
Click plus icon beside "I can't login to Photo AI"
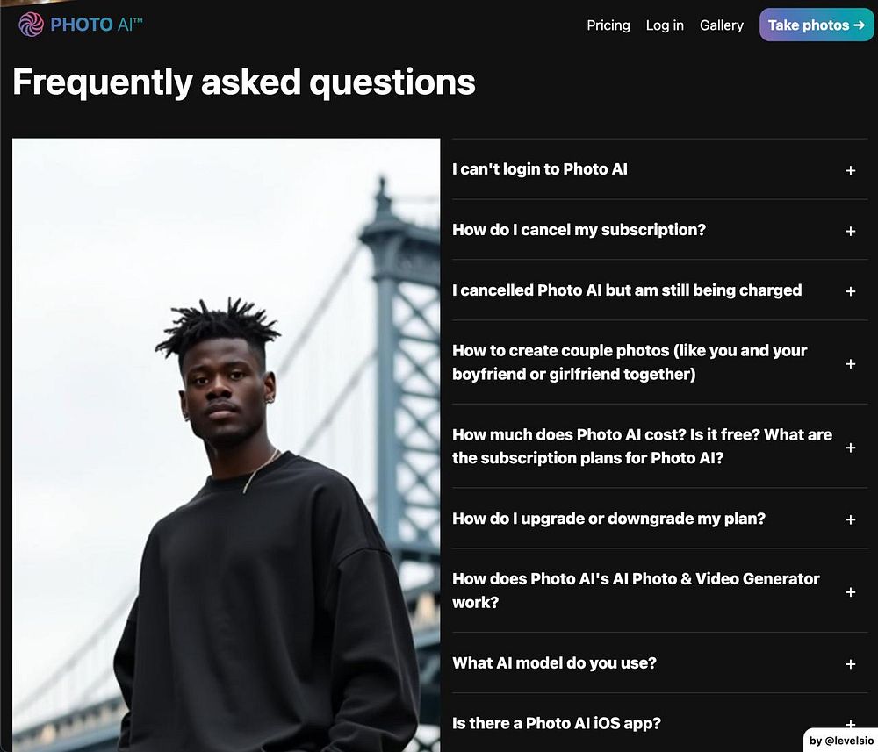850,170
